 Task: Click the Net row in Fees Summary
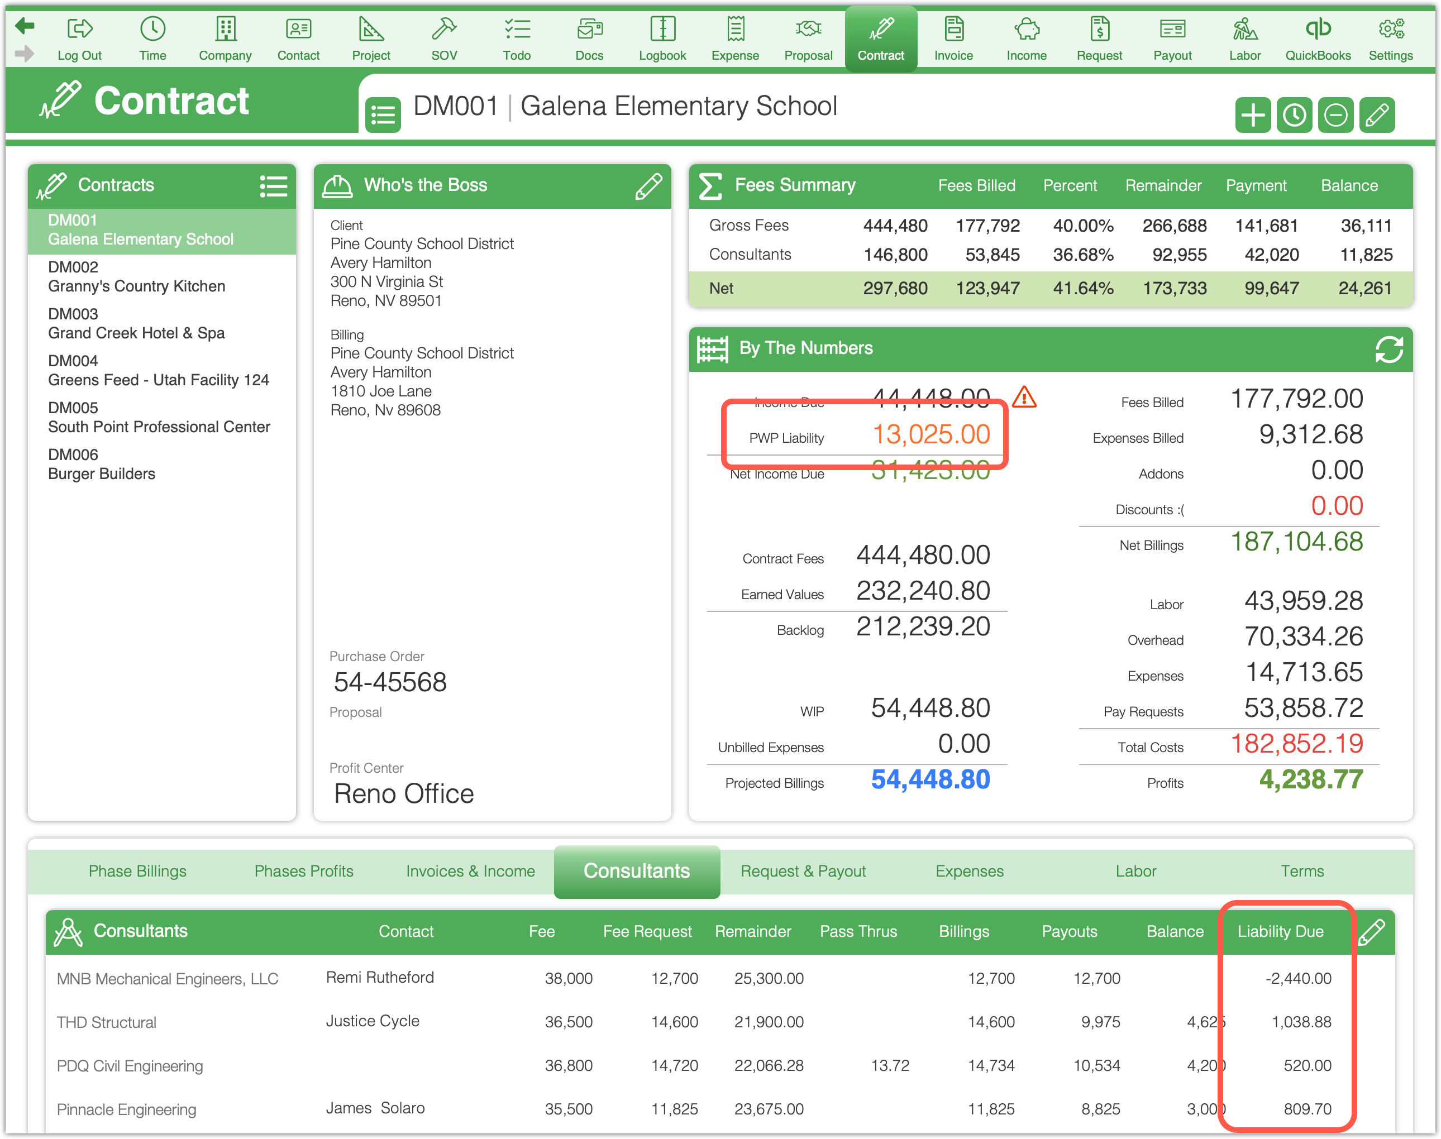1051,289
